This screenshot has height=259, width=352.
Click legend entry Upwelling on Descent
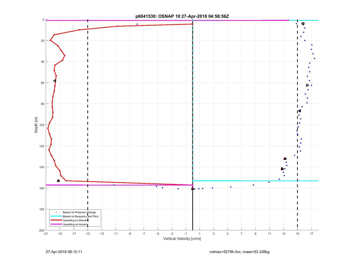click(76, 220)
